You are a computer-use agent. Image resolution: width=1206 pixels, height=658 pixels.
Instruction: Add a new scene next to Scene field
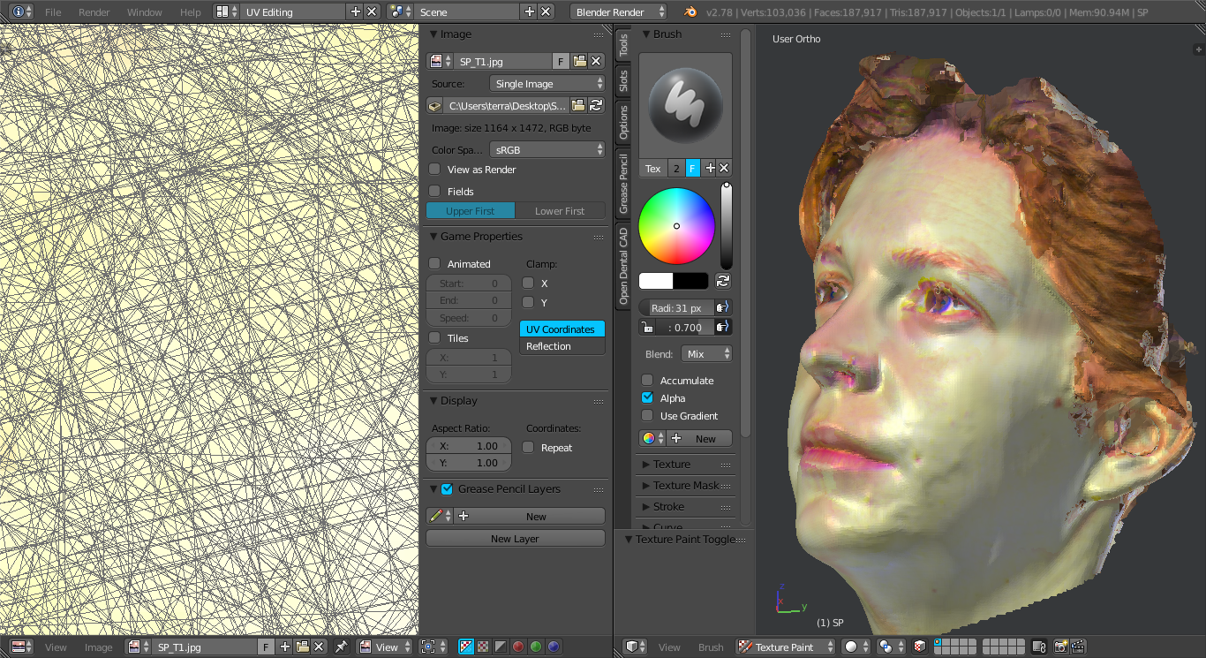click(x=529, y=11)
